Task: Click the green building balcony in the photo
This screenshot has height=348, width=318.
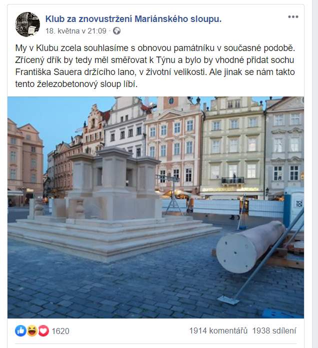Action: (x=233, y=180)
